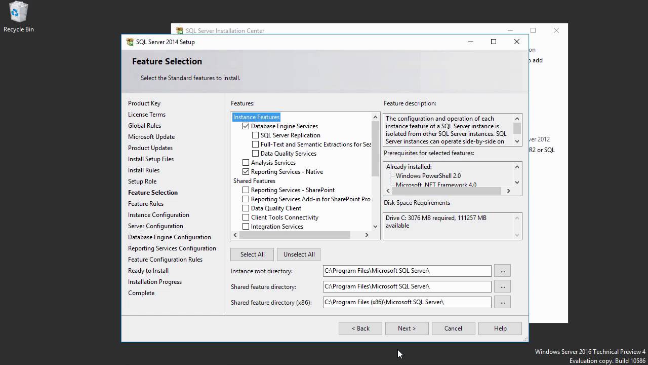Check Data Quality Client
Screen dimensions: 648x365
pyautogui.click(x=246, y=208)
